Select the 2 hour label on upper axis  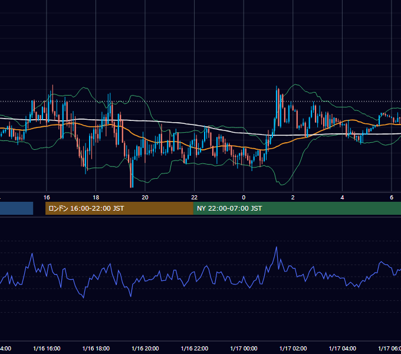tap(293, 198)
